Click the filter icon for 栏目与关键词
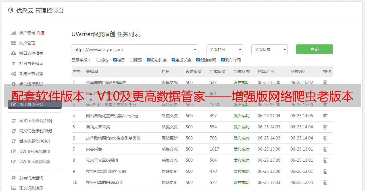Screen dimensions: 365x191 coord(13,63)
